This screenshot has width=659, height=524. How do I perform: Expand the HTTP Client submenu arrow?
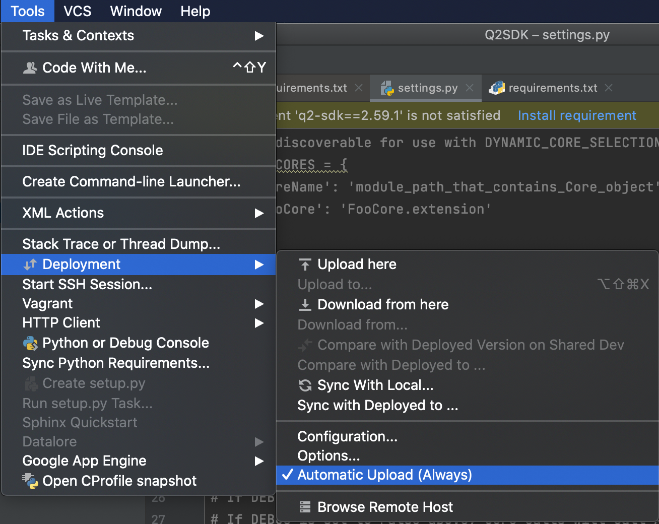click(259, 323)
